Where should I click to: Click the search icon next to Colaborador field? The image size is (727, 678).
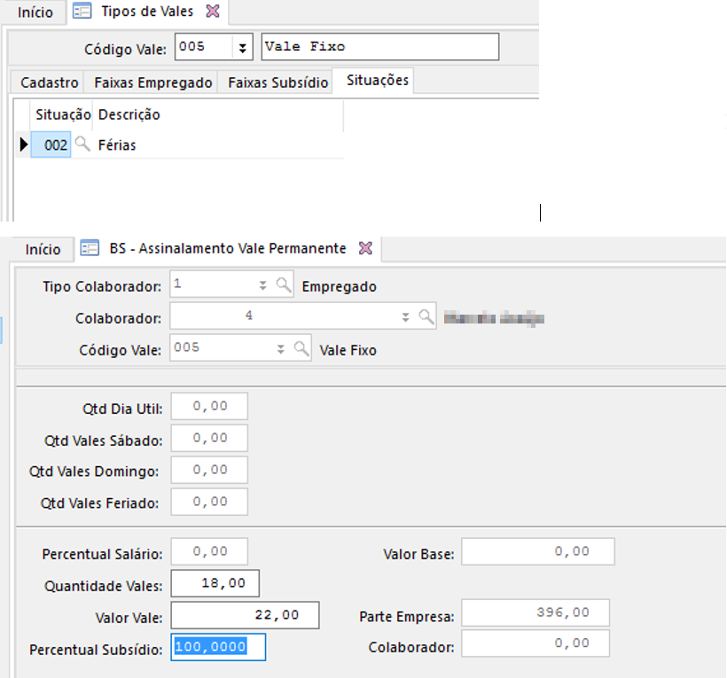[x=426, y=316]
